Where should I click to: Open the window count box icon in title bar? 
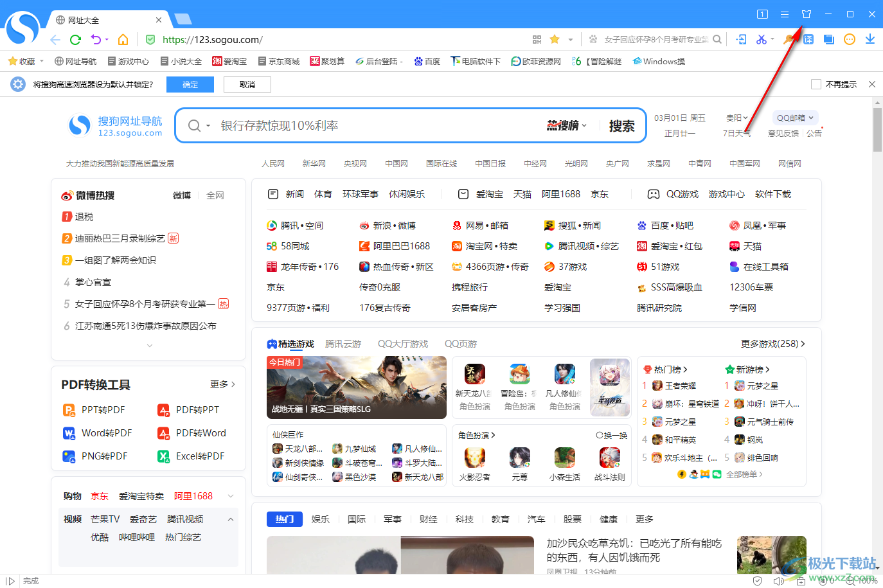pos(762,14)
